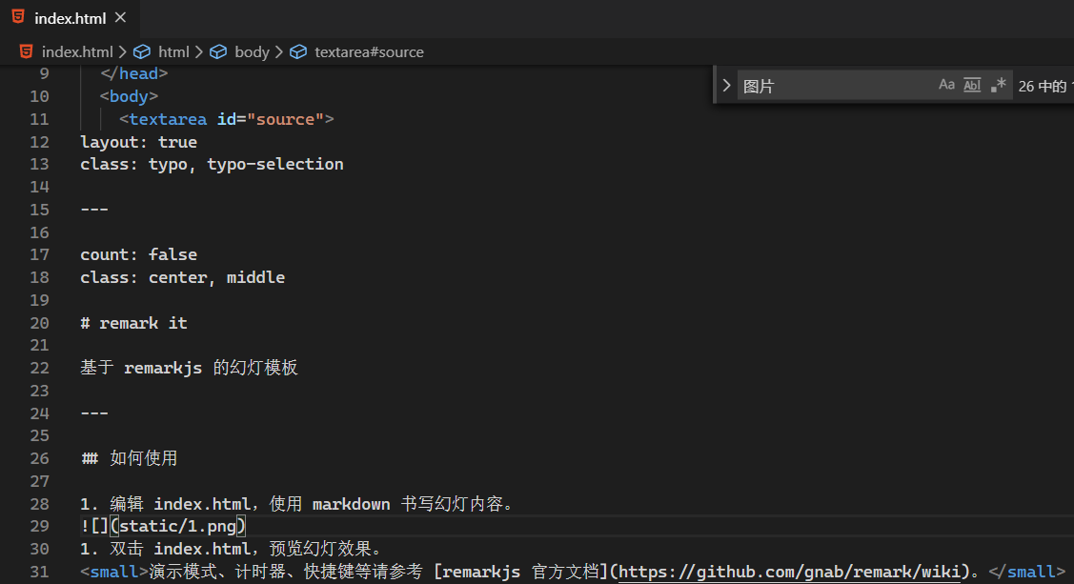Enable Use Regular Expression in find box

click(998, 85)
